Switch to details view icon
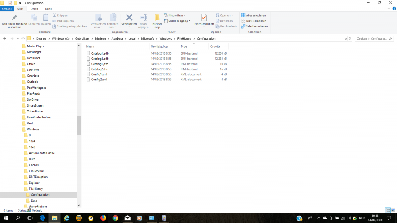 click(387, 210)
